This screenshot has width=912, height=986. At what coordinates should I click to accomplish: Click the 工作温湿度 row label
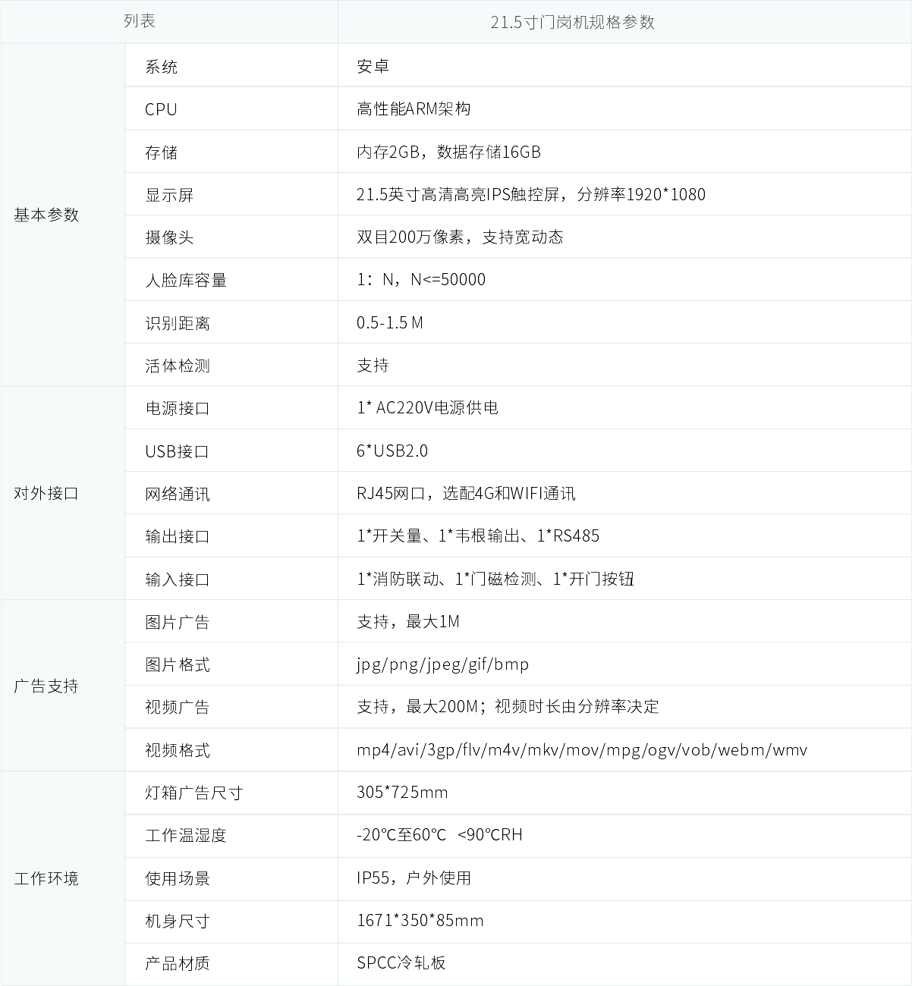pos(186,836)
